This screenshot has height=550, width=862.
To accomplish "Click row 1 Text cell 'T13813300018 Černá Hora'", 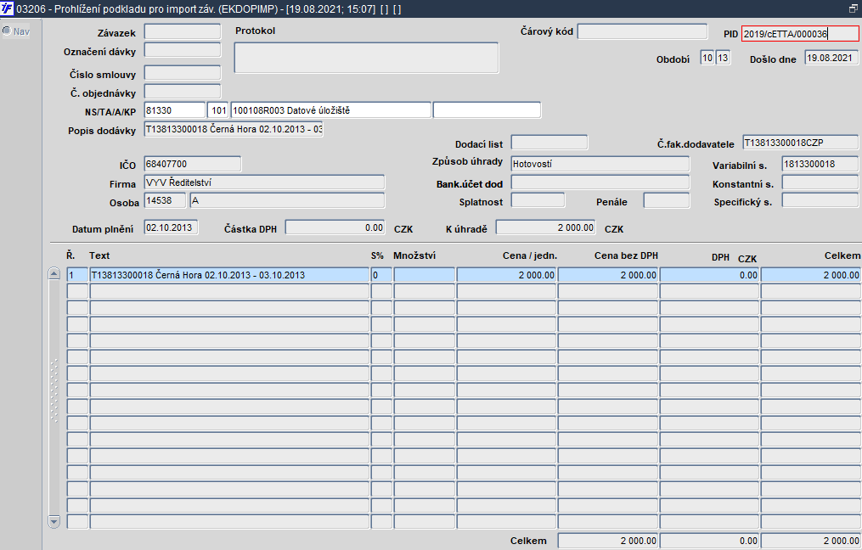I will (x=229, y=275).
